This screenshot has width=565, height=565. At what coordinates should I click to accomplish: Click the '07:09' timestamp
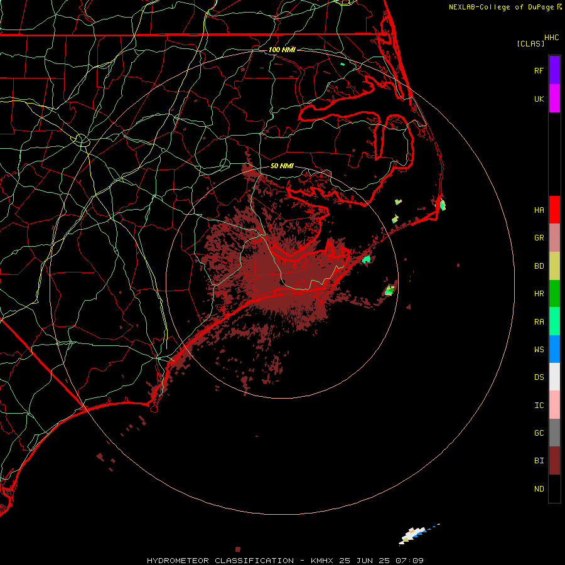tap(409, 561)
